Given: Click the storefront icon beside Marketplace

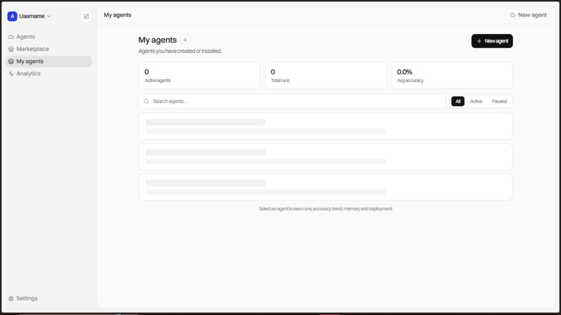Looking at the screenshot, I should (11, 49).
